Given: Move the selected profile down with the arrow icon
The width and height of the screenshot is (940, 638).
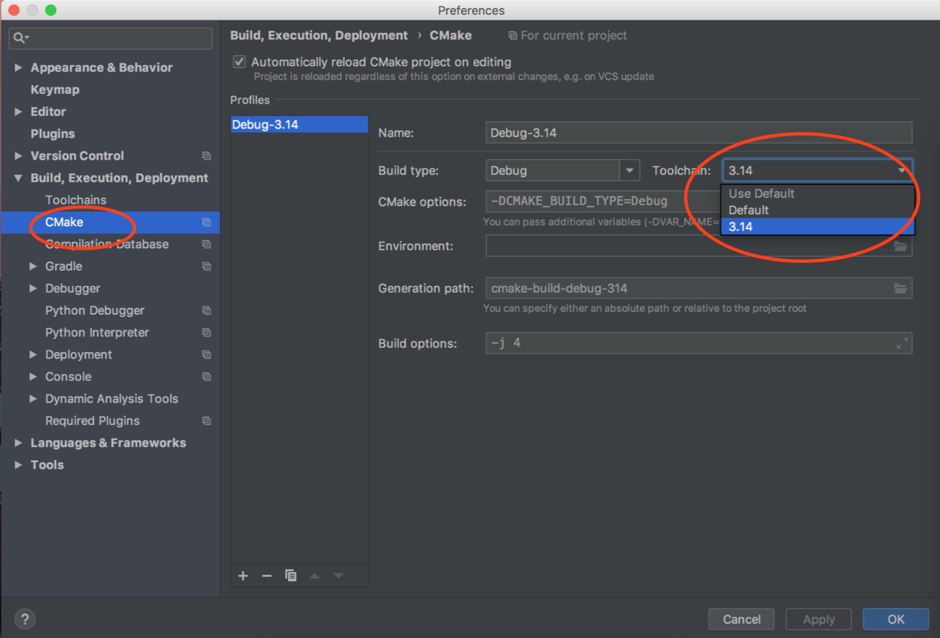Looking at the screenshot, I should (x=338, y=576).
